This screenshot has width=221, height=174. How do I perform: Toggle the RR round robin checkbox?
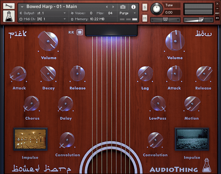point(80,32)
